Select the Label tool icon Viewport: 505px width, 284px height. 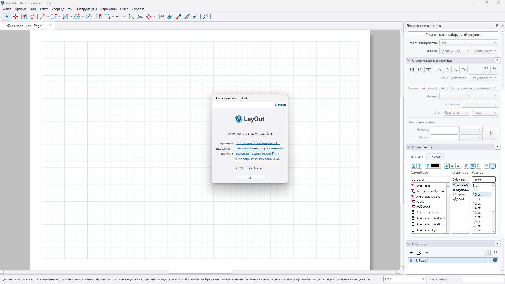tap(140, 17)
